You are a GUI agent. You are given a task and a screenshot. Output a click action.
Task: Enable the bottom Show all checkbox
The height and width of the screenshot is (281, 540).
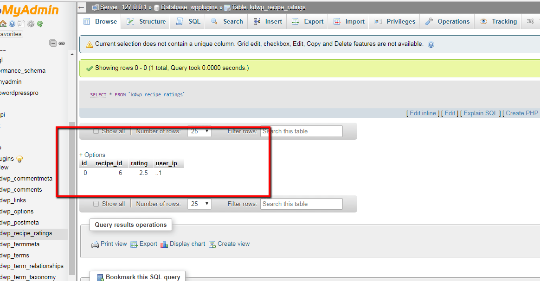coord(96,204)
